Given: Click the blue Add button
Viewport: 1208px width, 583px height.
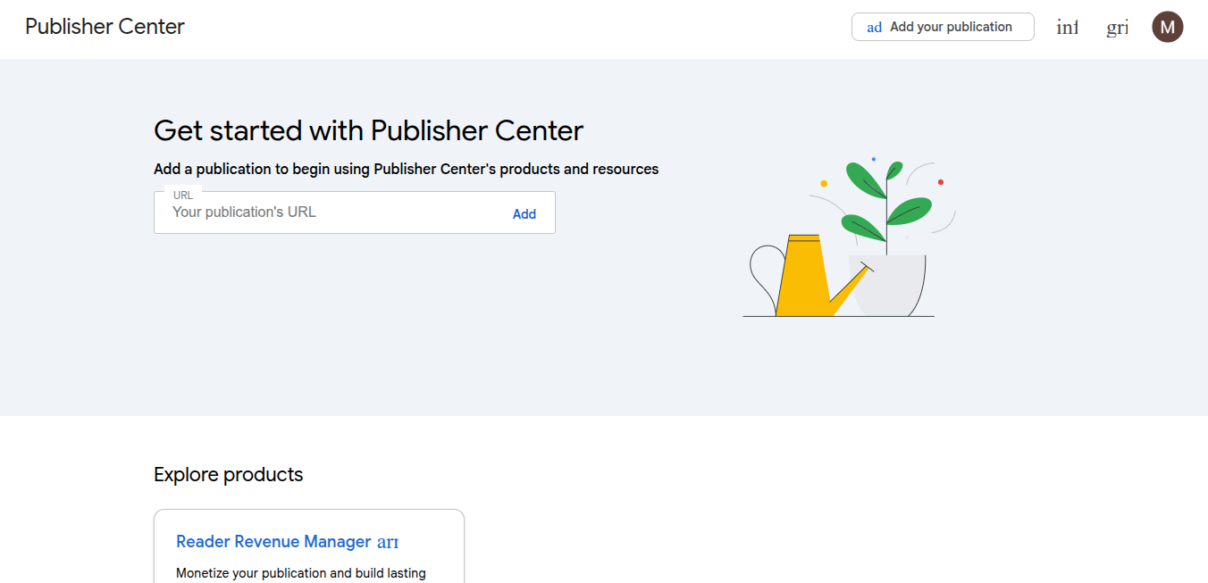Looking at the screenshot, I should click(524, 214).
